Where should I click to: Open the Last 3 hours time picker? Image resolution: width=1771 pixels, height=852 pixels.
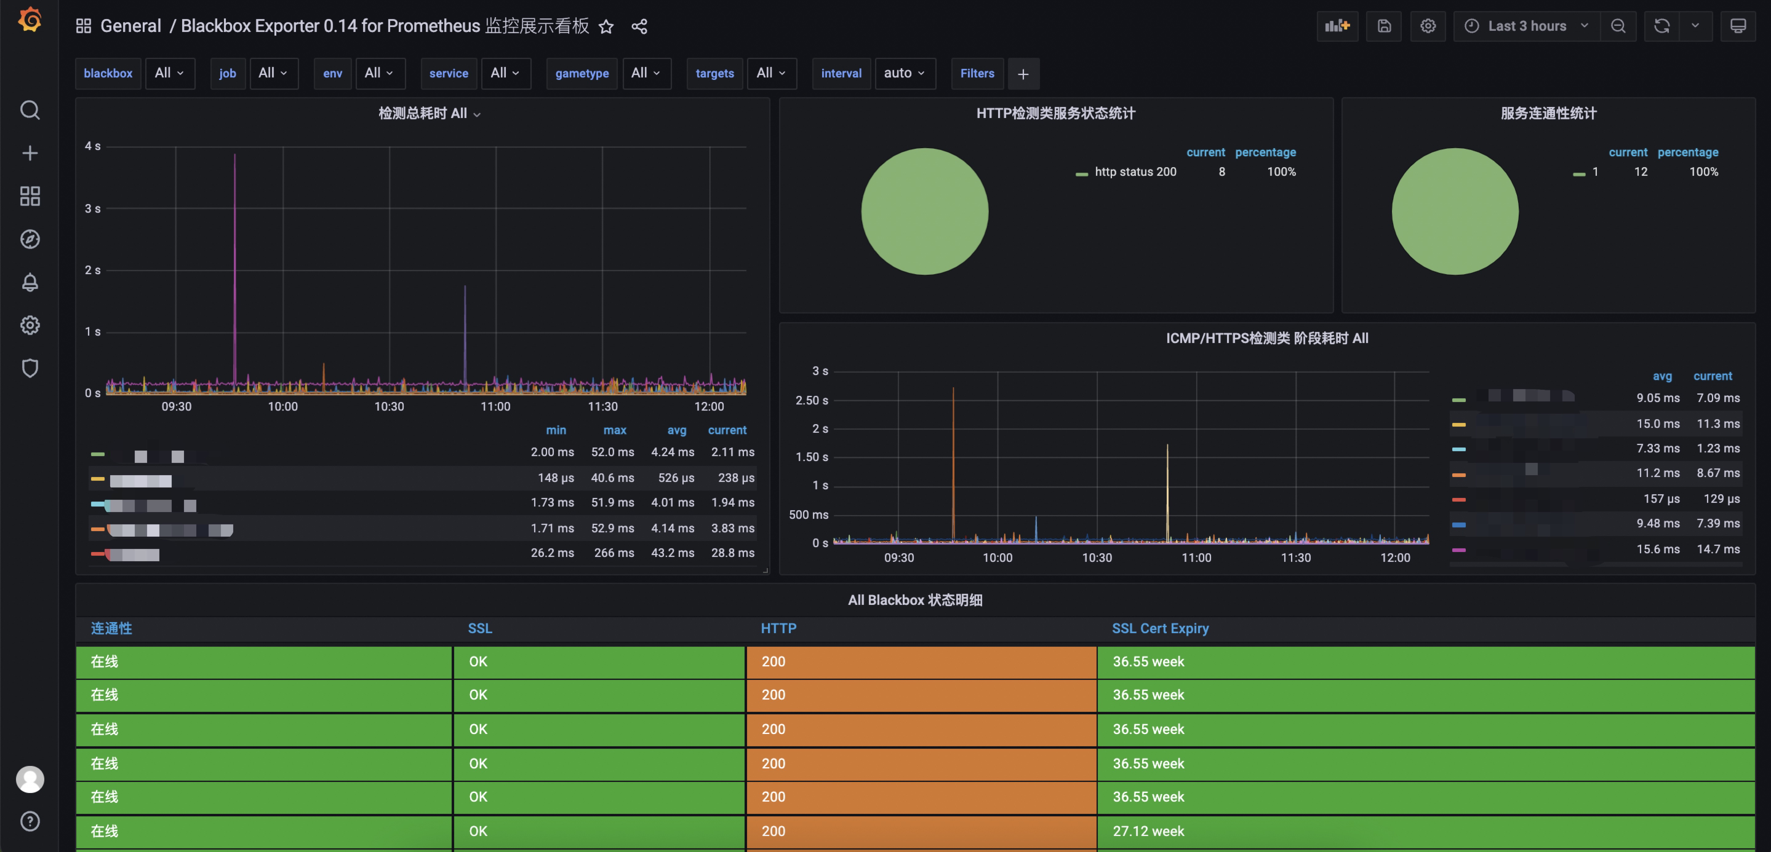point(1526,26)
